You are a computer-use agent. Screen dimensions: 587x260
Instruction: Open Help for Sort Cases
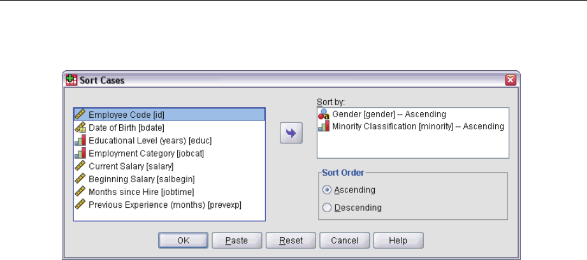tap(398, 240)
